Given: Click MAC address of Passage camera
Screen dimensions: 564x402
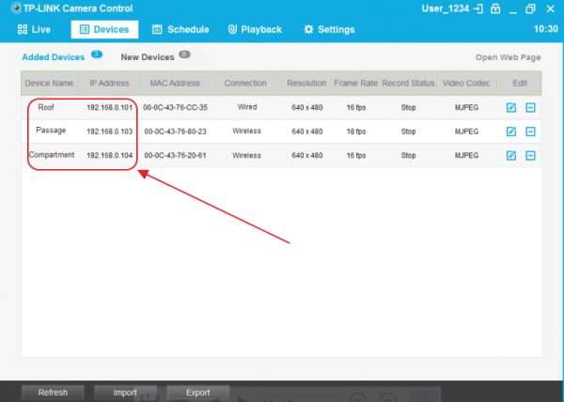Looking at the screenshot, I should [x=175, y=131].
